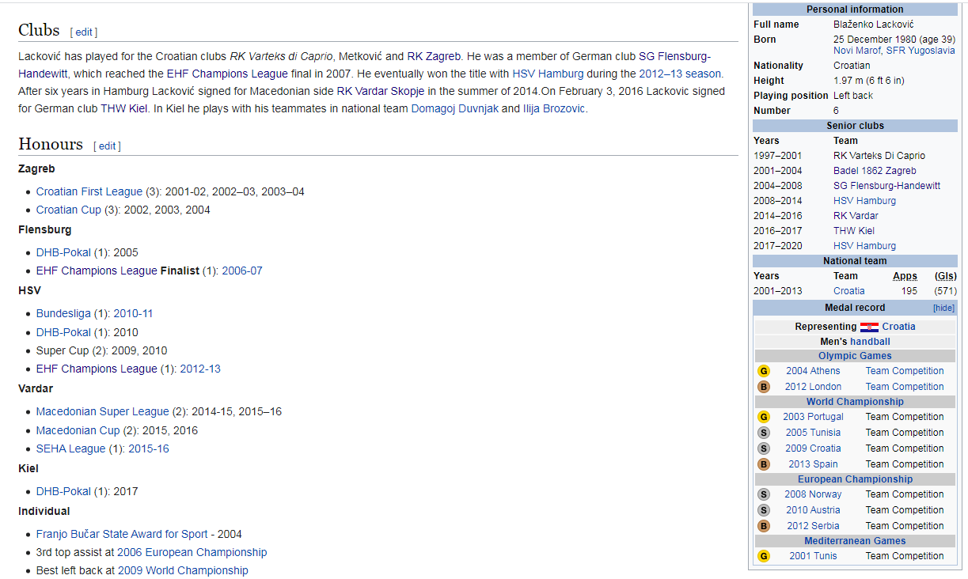Viewport: 968px width, 579px height.
Task: Open the 2009 World Championship link
Action: pos(183,570)
